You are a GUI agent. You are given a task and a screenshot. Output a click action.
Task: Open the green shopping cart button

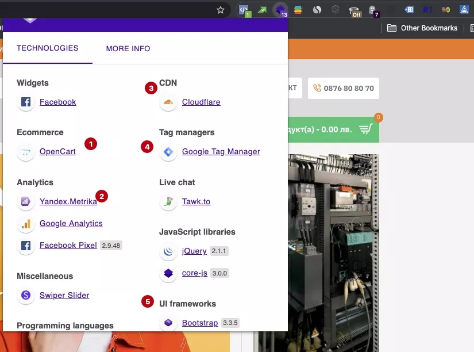click(x=333, y=129)
